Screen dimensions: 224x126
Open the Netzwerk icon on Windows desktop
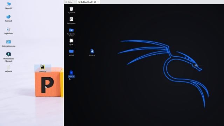click(8, 18)
